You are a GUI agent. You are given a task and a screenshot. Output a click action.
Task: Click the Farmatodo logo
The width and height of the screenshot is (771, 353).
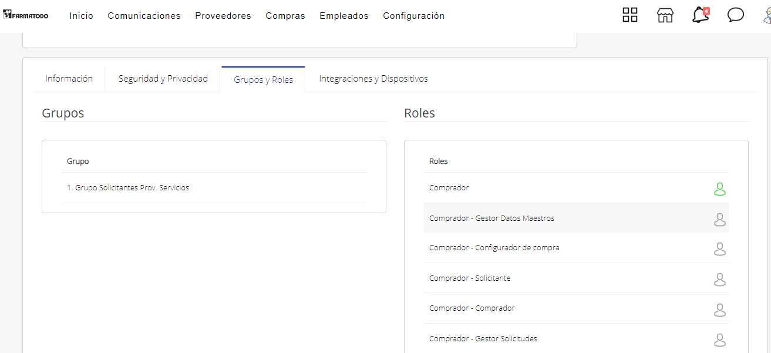(x=26, y=15)
